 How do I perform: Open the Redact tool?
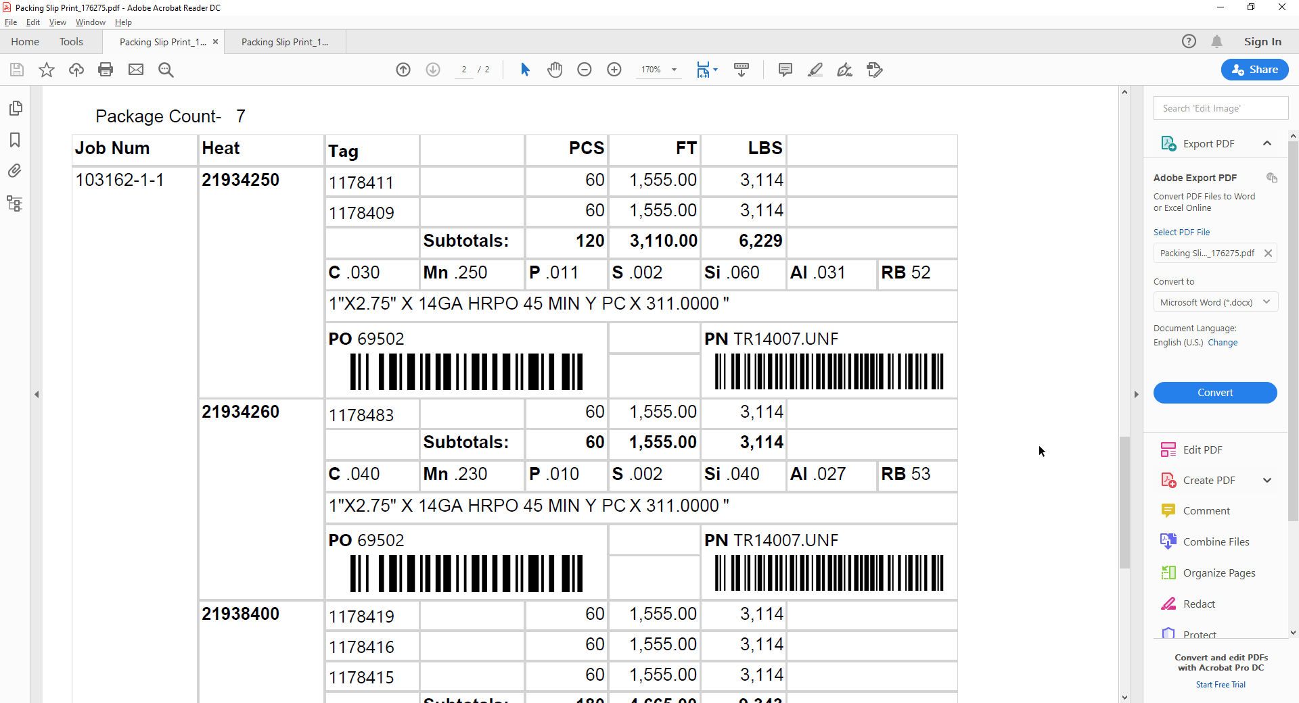click(x=1199, y=604)
